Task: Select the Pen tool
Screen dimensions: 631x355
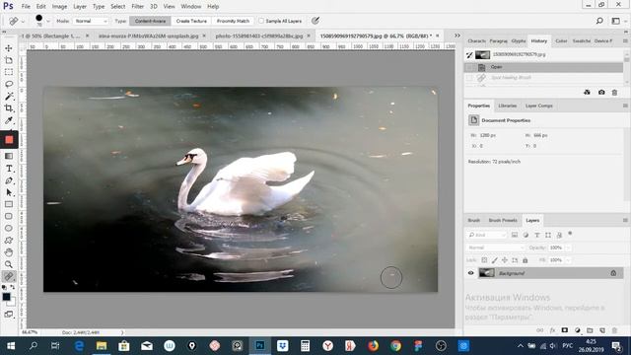Action: tap(9, 180)
